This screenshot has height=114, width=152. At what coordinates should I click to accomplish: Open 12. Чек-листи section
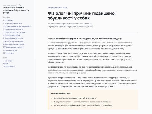click(x=8, y=53)
